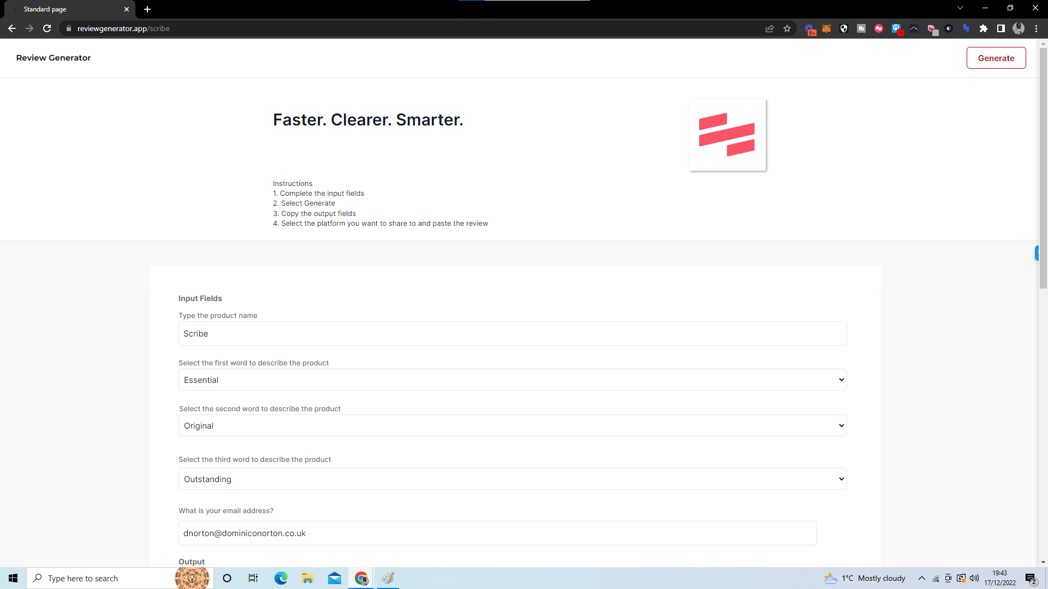Viewport: 1048px width, 589px height.
Task: Show hidden system tray icons
Action: 921,578
